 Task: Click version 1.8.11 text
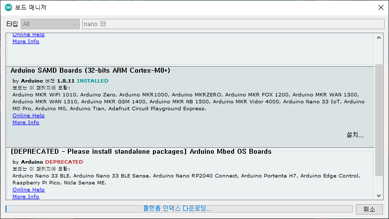[x=66, y=81]
